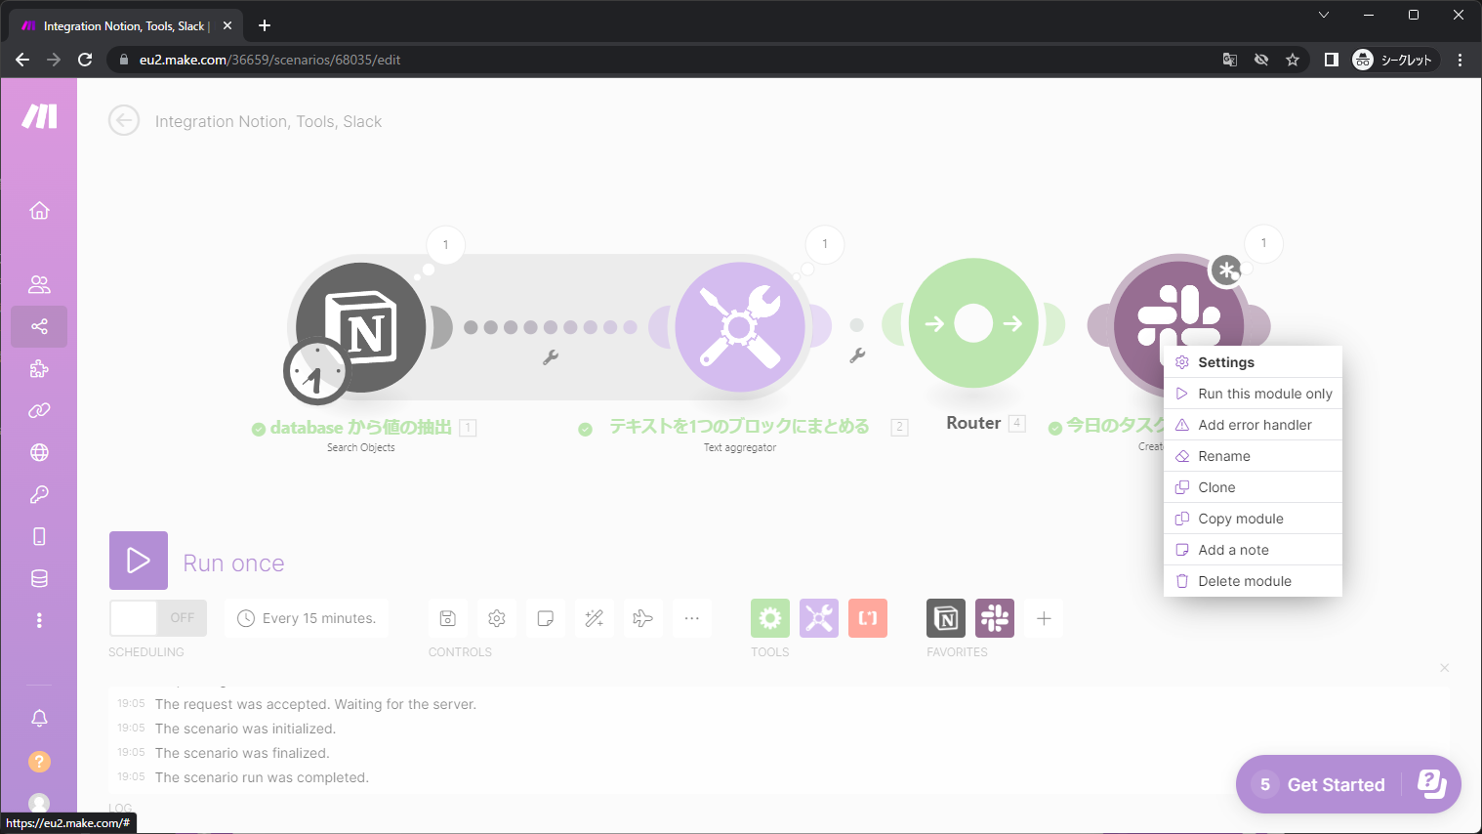Viewport: 1482px width, 834px height.
Task: Click the scenario title Integration Notion, Tools, Slack
Action: click(x=268, y=121)
